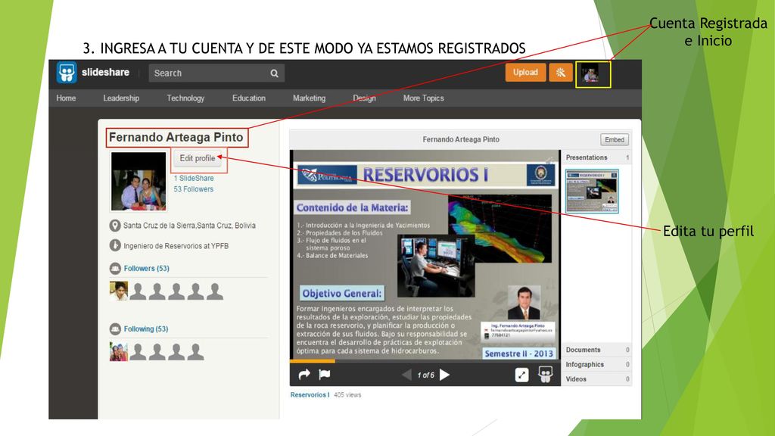Share the presentation with arrow icon
The width and height of the screenshot is (775, 436).
pos(304,375)
